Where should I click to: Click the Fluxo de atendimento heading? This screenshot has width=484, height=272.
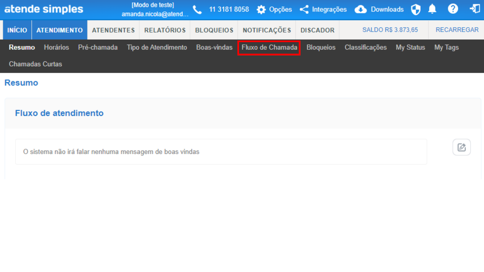coord(59,113)
